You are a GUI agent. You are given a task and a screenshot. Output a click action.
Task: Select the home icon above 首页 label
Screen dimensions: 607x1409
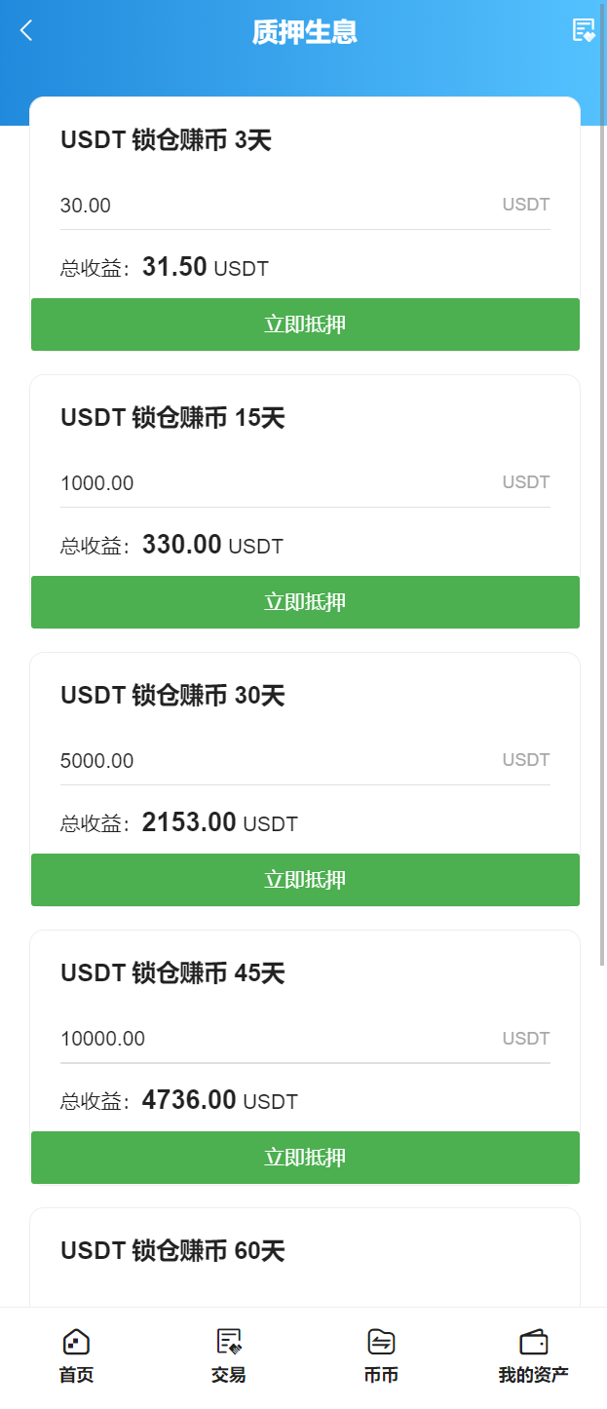[x=76, y=1340]
